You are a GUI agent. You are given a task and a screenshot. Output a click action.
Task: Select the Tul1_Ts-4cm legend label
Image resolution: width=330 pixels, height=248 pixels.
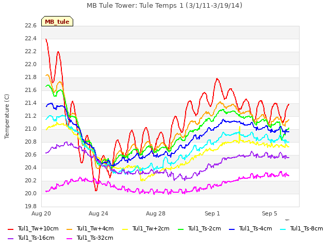[x=256, y=228]
